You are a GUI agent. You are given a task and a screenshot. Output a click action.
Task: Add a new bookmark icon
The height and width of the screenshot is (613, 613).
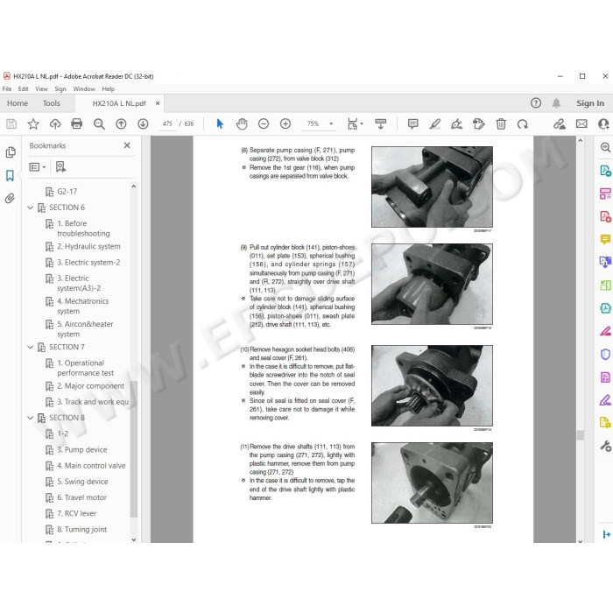tap(60, 167)
